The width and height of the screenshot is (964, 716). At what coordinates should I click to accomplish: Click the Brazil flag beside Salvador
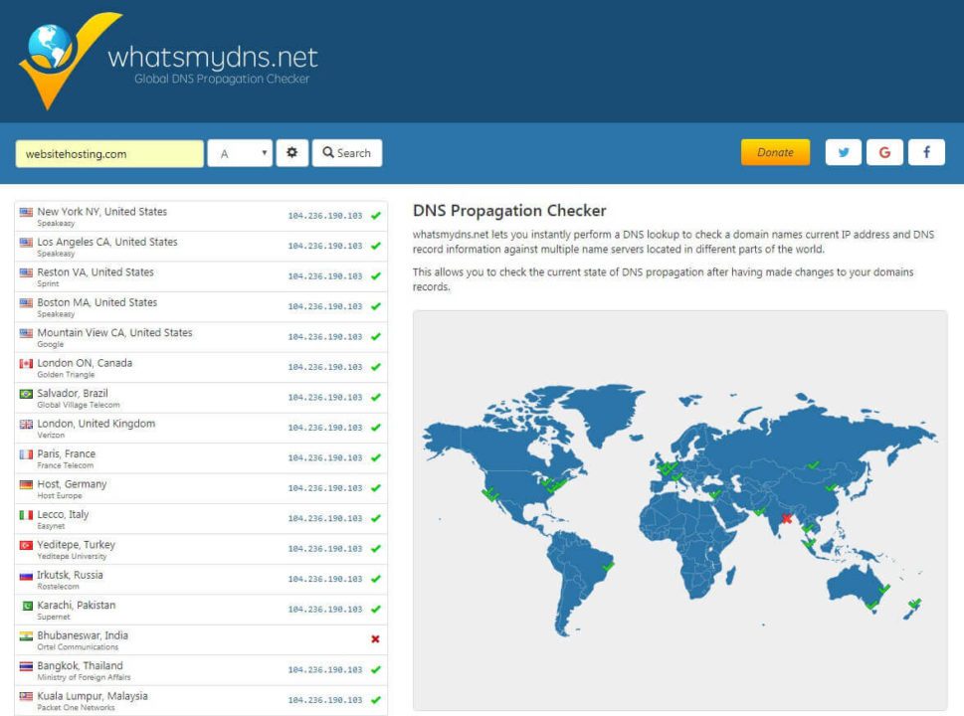coord(22,393)
